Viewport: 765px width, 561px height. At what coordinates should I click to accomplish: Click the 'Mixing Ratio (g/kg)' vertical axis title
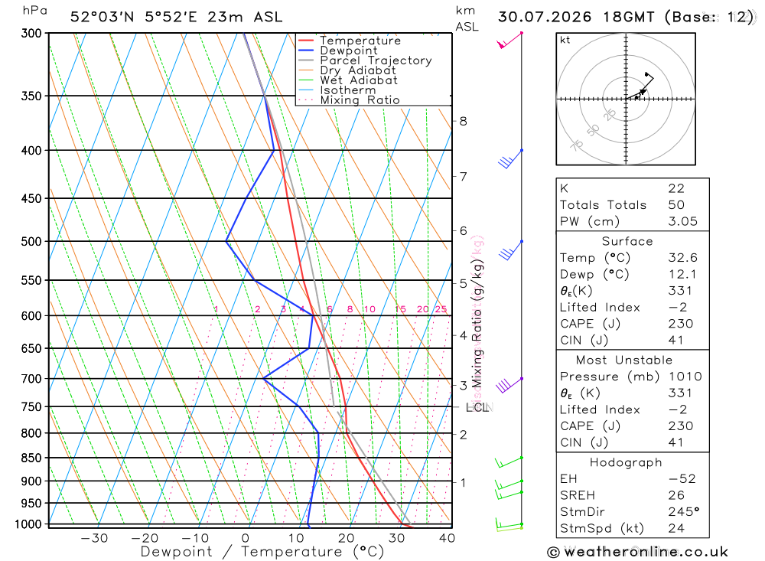(477, 325)
